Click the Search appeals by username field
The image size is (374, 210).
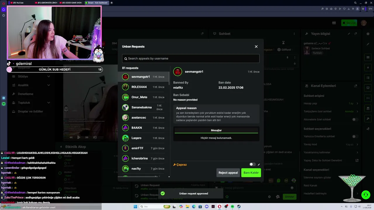191,59
